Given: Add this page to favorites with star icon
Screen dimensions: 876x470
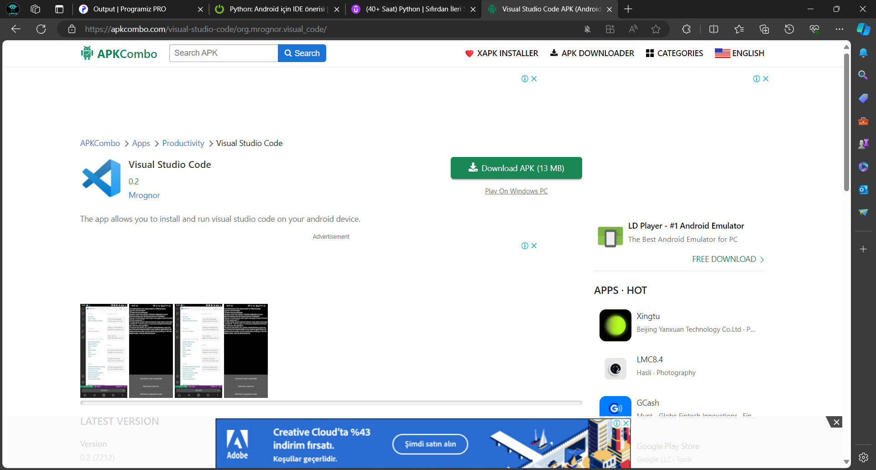Looking at the screenshot, I should (x=656, y=29).
